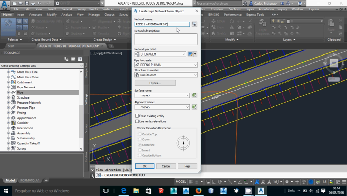Image resolution: width=347 pixels, height=196 pixels.
Task: Open Task View on taskbar
Action: pyautogui.click(x=106, y=191)
